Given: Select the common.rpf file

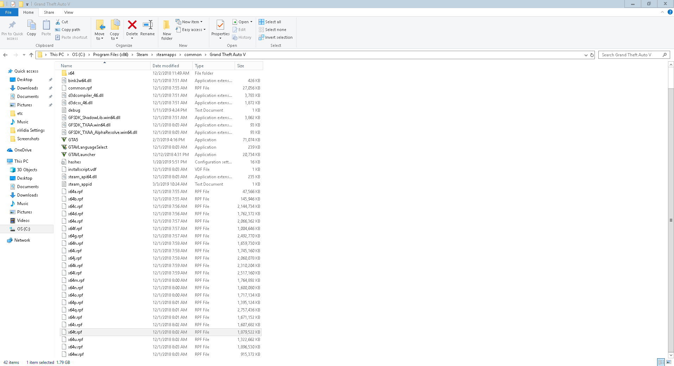Looking at the screenshot, I should coord(161,88).
